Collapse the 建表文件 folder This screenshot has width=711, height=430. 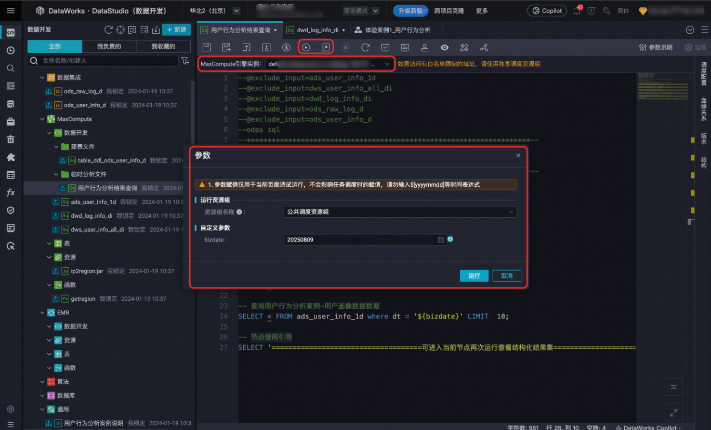[56, 147]
